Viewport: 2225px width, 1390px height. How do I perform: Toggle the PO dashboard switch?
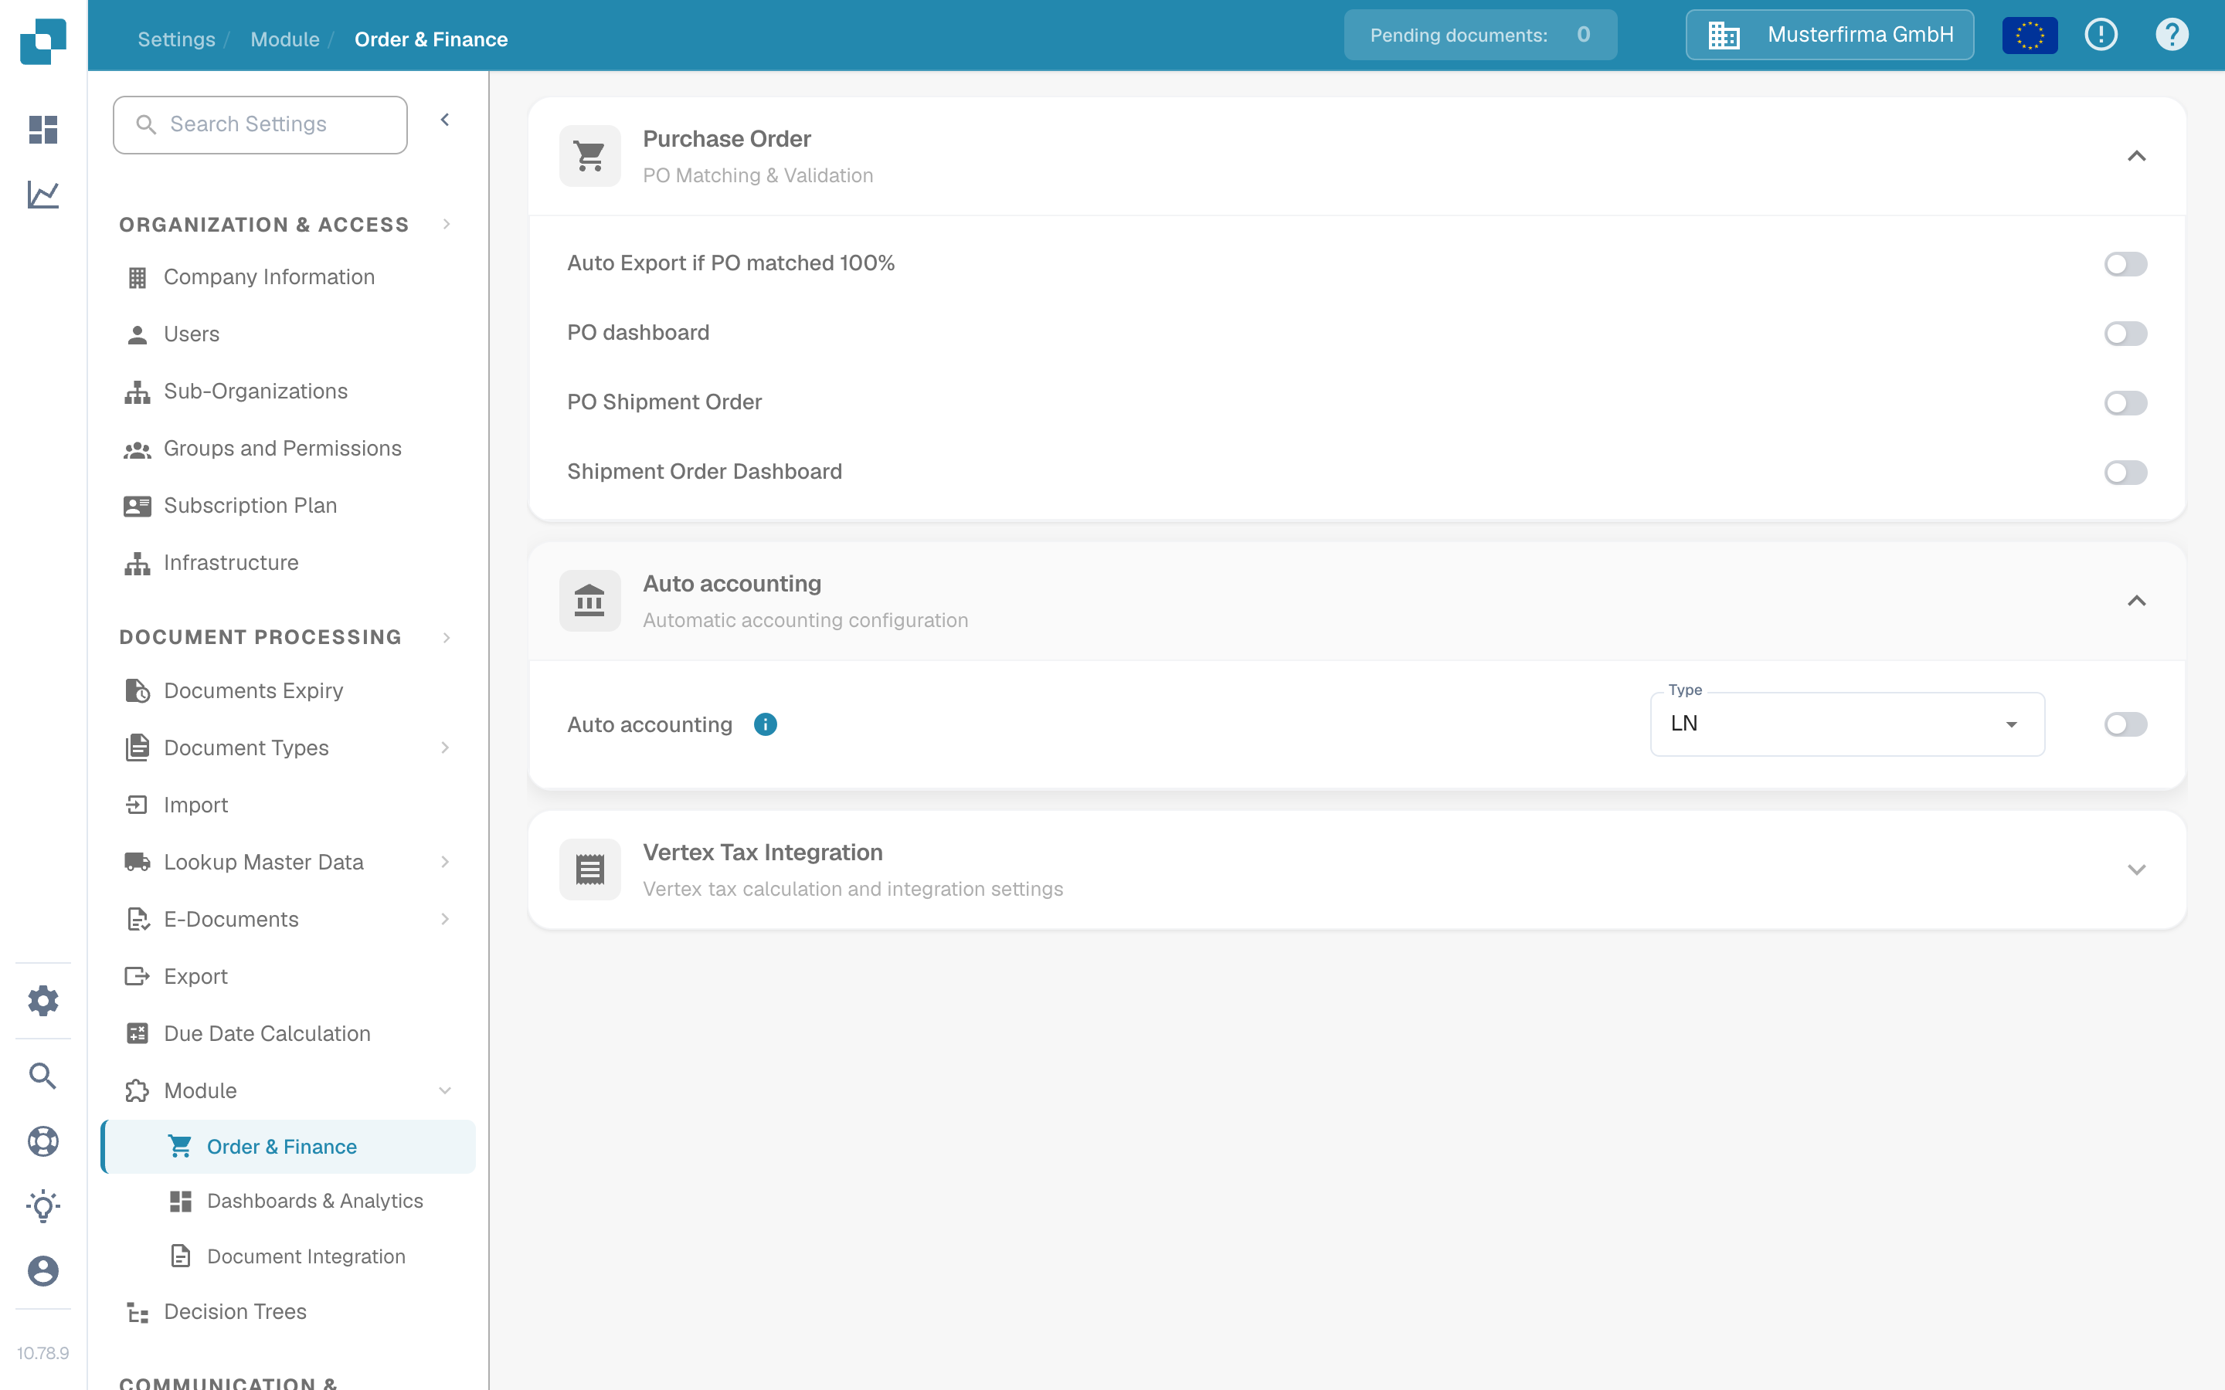(x=2125, y=334)
